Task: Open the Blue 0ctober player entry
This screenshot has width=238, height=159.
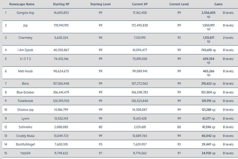Action: (26, 92)
